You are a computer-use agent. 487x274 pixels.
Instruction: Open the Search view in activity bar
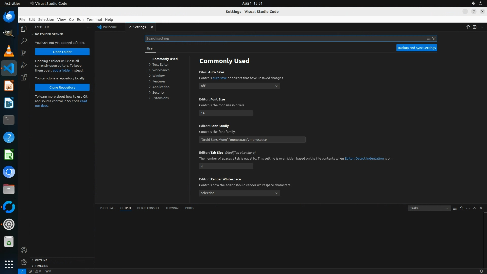(24, 41)
